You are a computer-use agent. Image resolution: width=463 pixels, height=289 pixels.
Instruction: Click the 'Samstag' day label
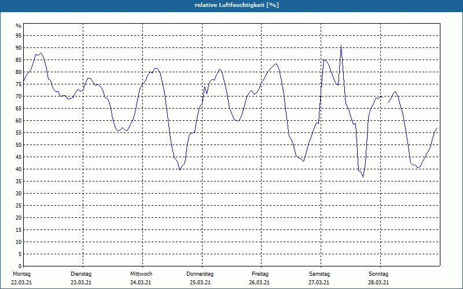click(319, 274)
